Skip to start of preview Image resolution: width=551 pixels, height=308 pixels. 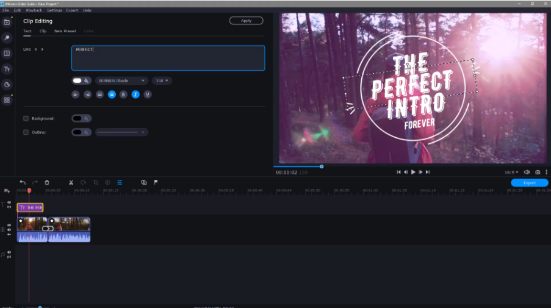398,172
